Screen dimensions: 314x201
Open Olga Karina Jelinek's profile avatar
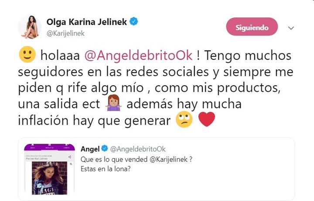pyautogui.click(x=30, y=27)
